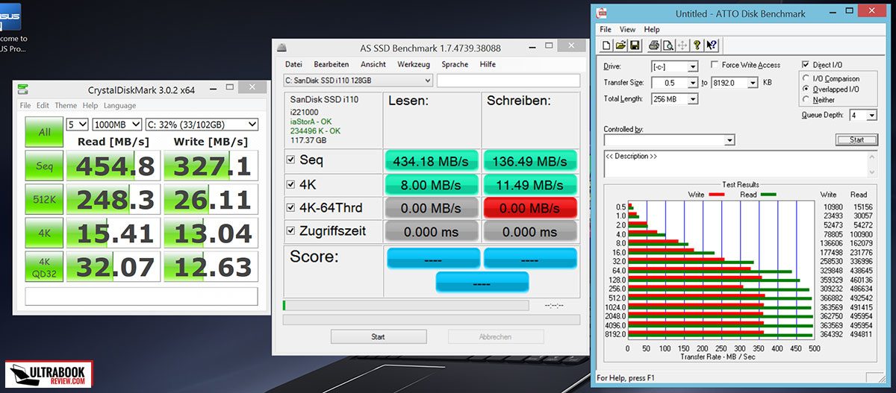Viewport: 896px width, 393px height.
Task: Click the New file icon in ATTO toolbar
Action: pos(607,45)
